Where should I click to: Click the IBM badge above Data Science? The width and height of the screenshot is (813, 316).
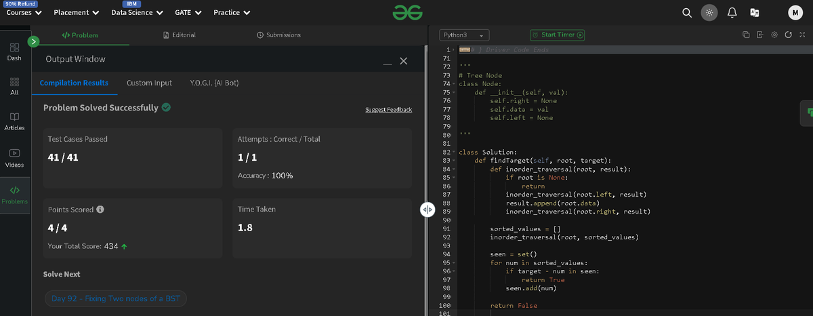pyautogui.click(x=133, y=3)
